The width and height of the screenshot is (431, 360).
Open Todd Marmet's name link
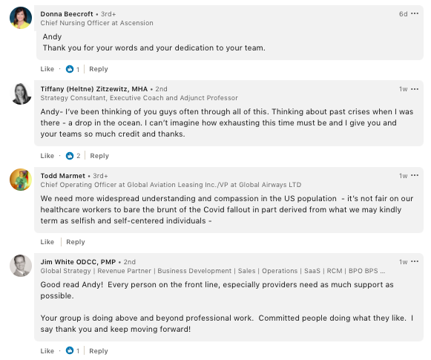(63, 176)
